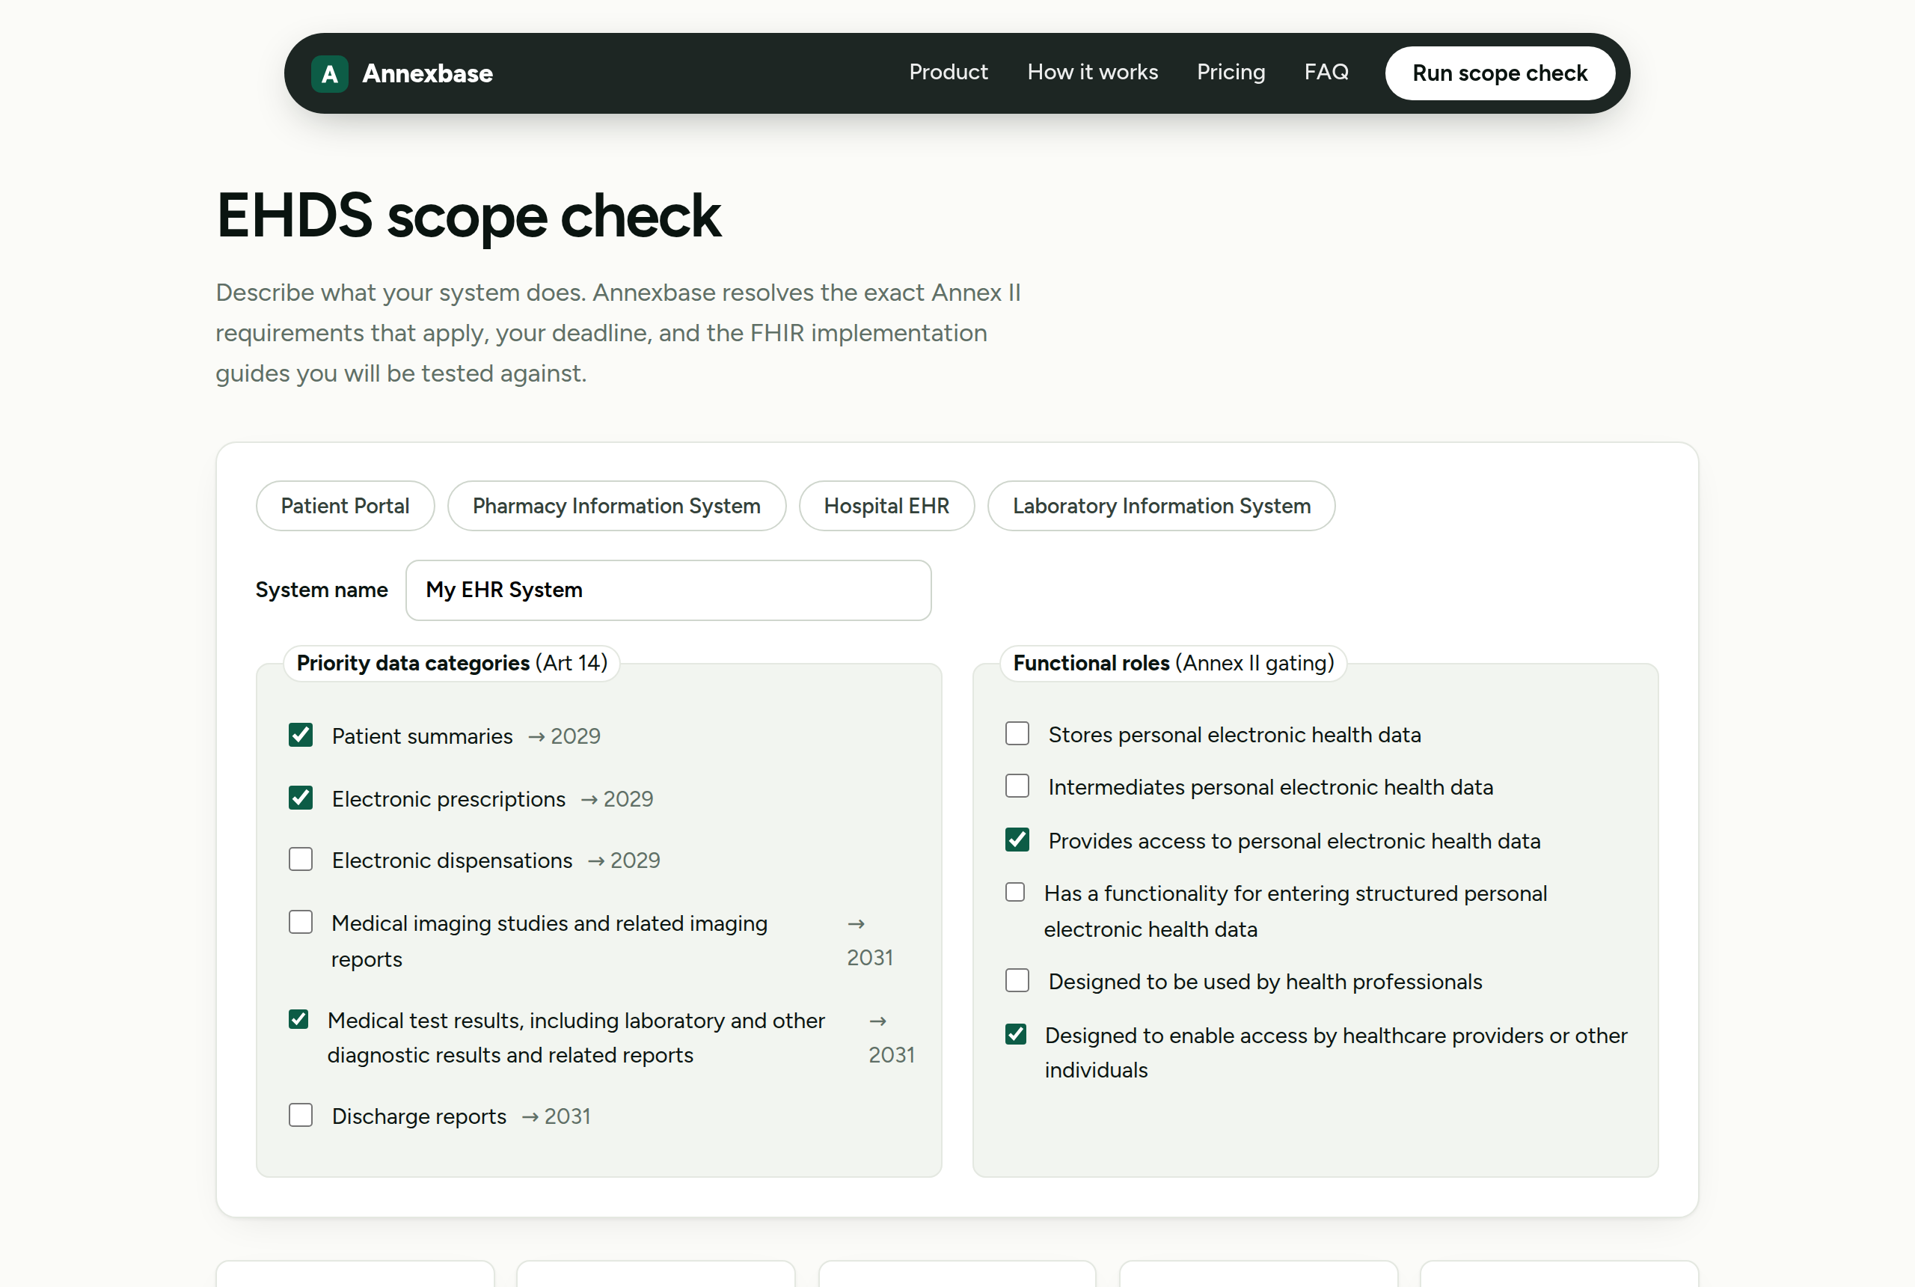Click the 'Electronic dispensations' label text
The image size is (1915, 1287).
452,861
